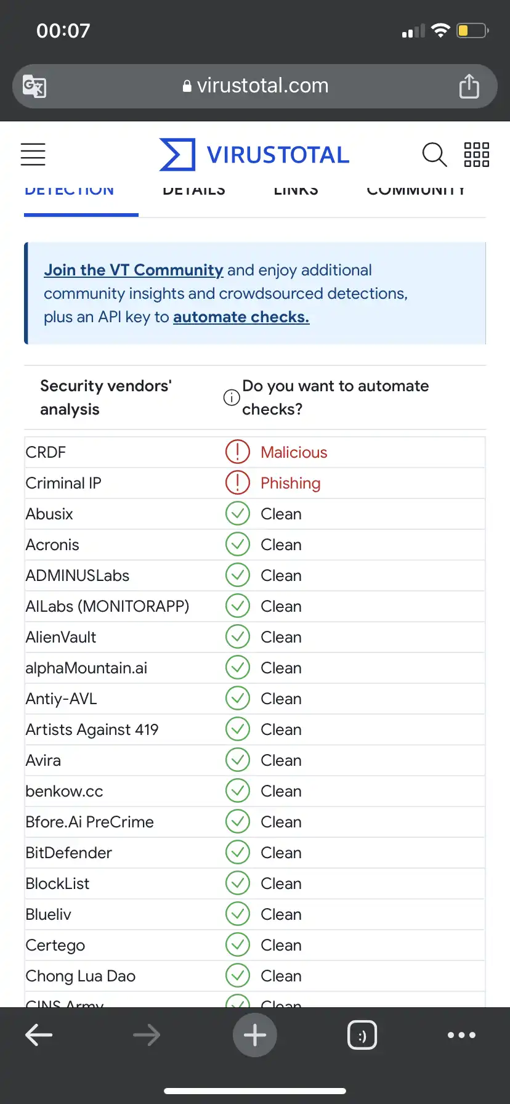Follow the automate checks link
This screenshot has height=1104, width=510.
[241, 317]
